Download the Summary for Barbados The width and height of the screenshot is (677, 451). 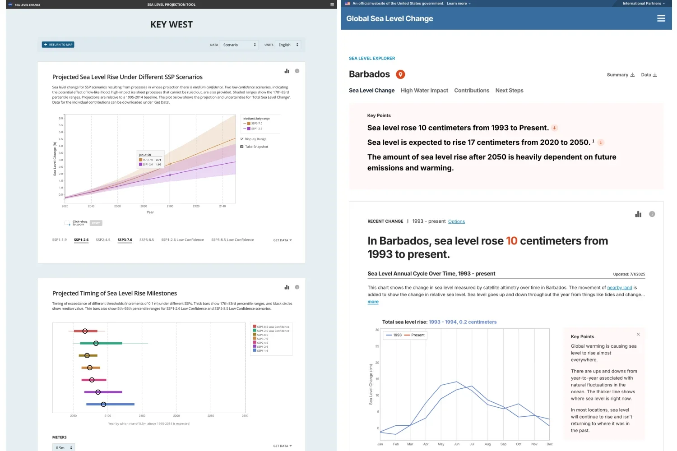tap(621, 75)
